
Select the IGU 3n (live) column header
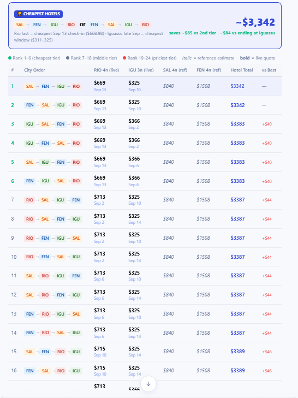coord(141,70)
